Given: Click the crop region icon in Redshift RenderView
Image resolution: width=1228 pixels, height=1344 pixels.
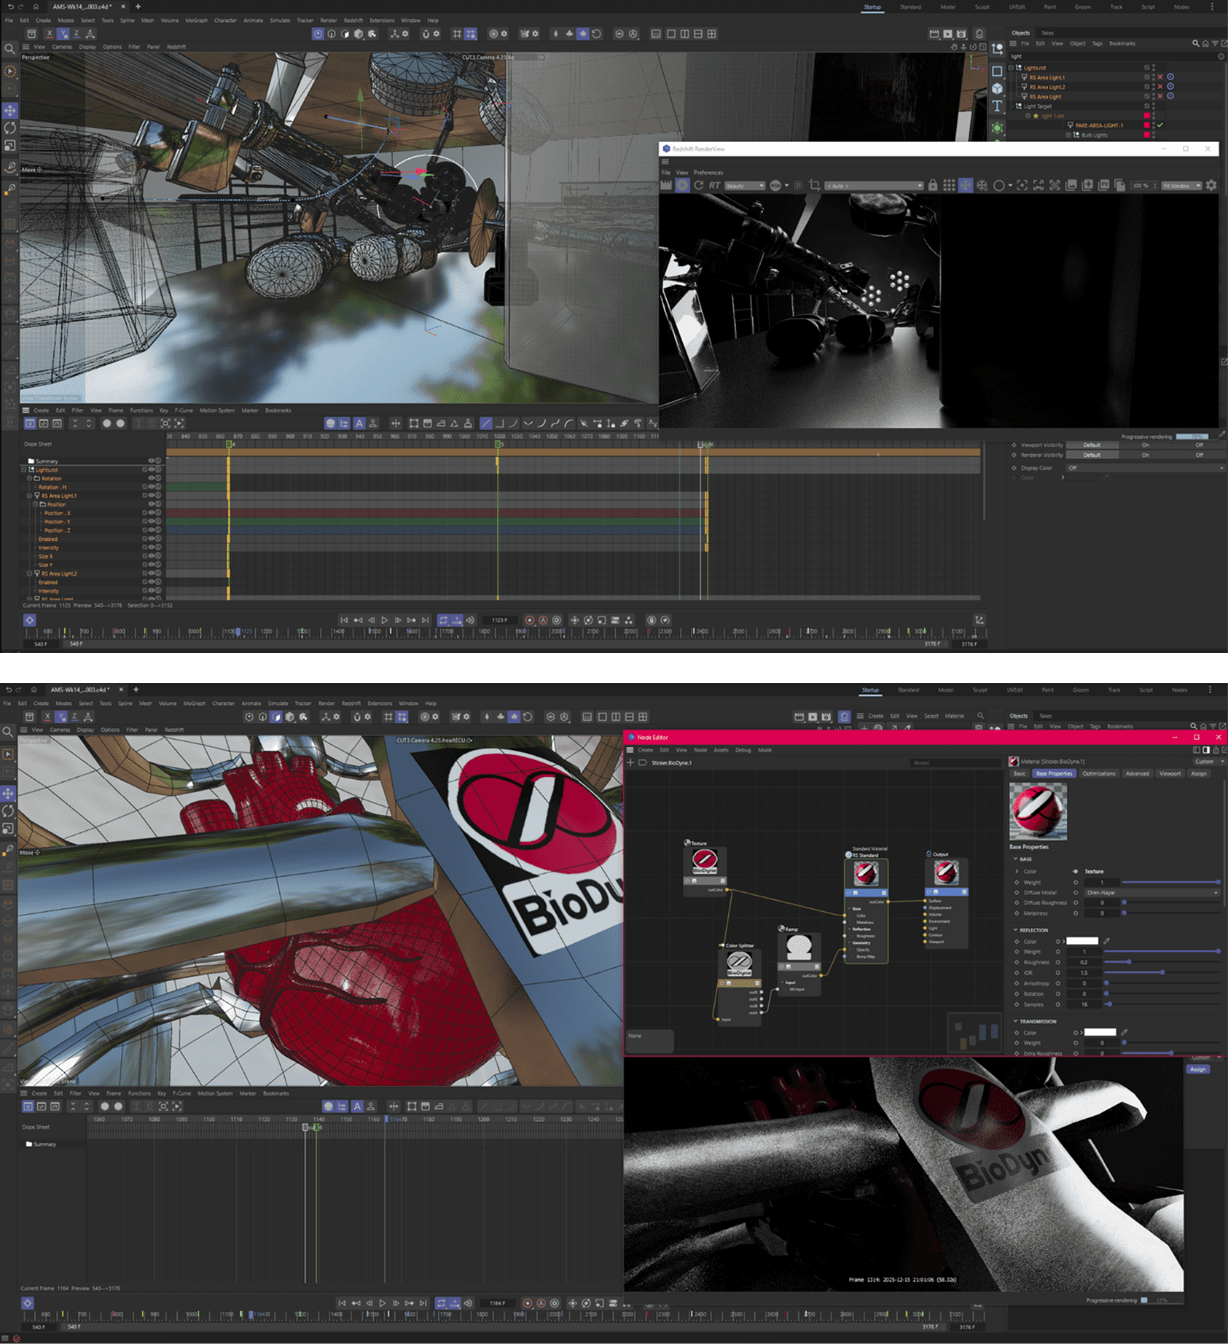Looking at the screenshot, I should 815,186.
